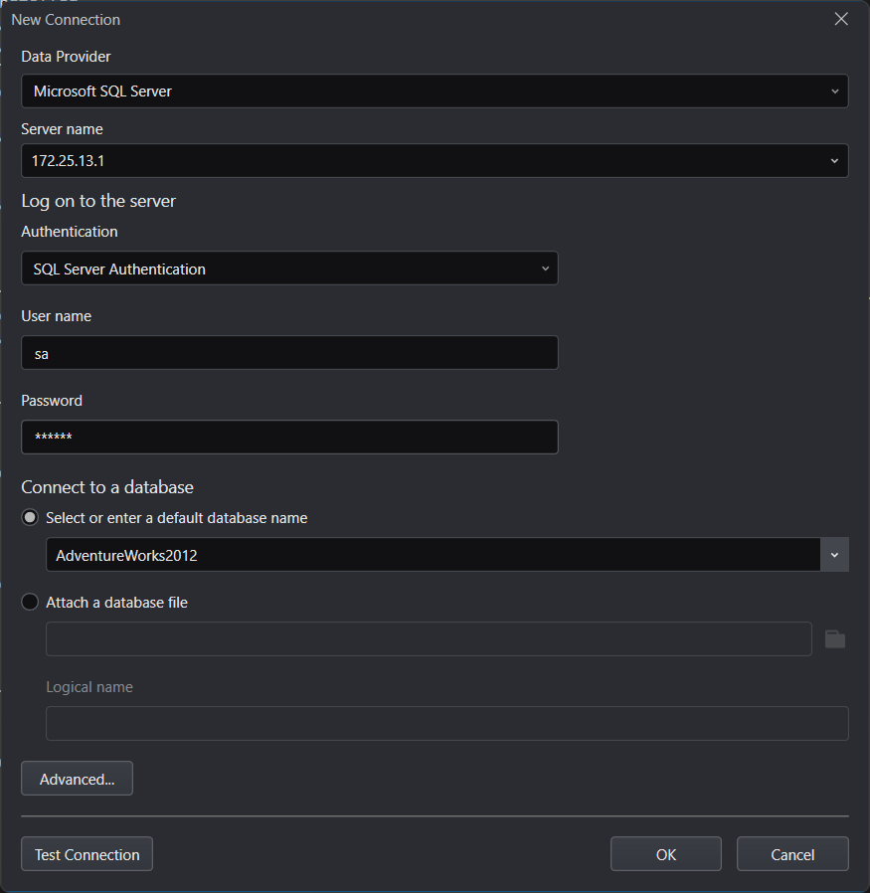Select the default database name radio button
The height and width of the screenshot is (893, 870).
pos(31,518)
